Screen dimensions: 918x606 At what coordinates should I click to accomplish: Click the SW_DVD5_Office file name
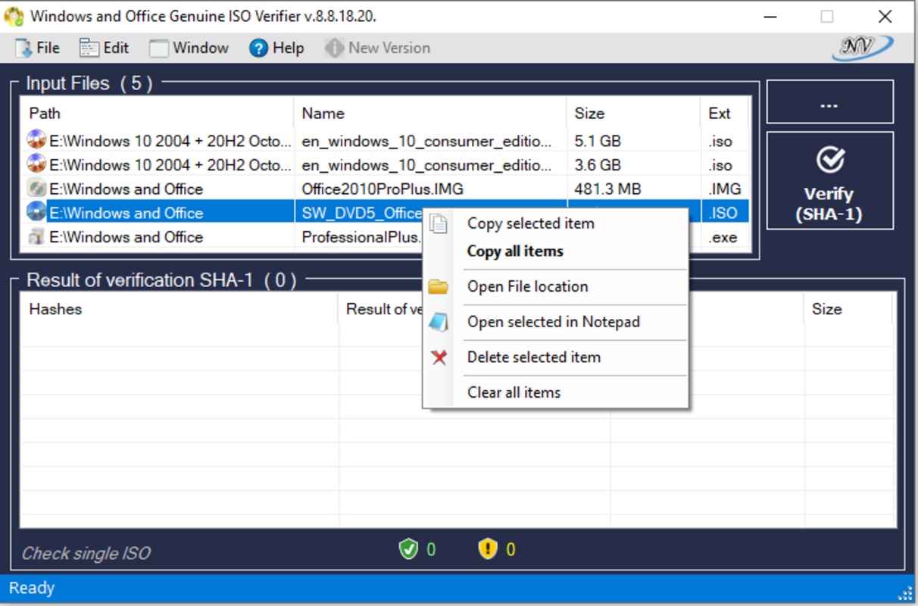[361, 213]
